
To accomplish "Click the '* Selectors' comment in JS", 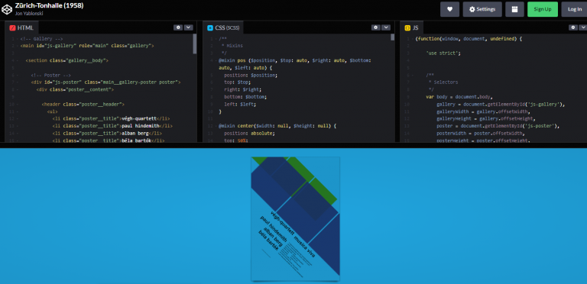I will (x=443, y=82).
